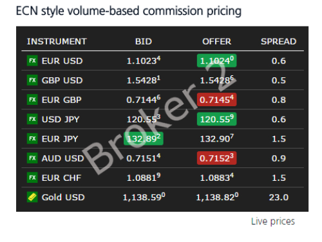Select the red EUR GBP offer price 0.7145
Image resolution: width=322 pixels, height=242 pixels.
pyautogui.click(x=216, y=100)
